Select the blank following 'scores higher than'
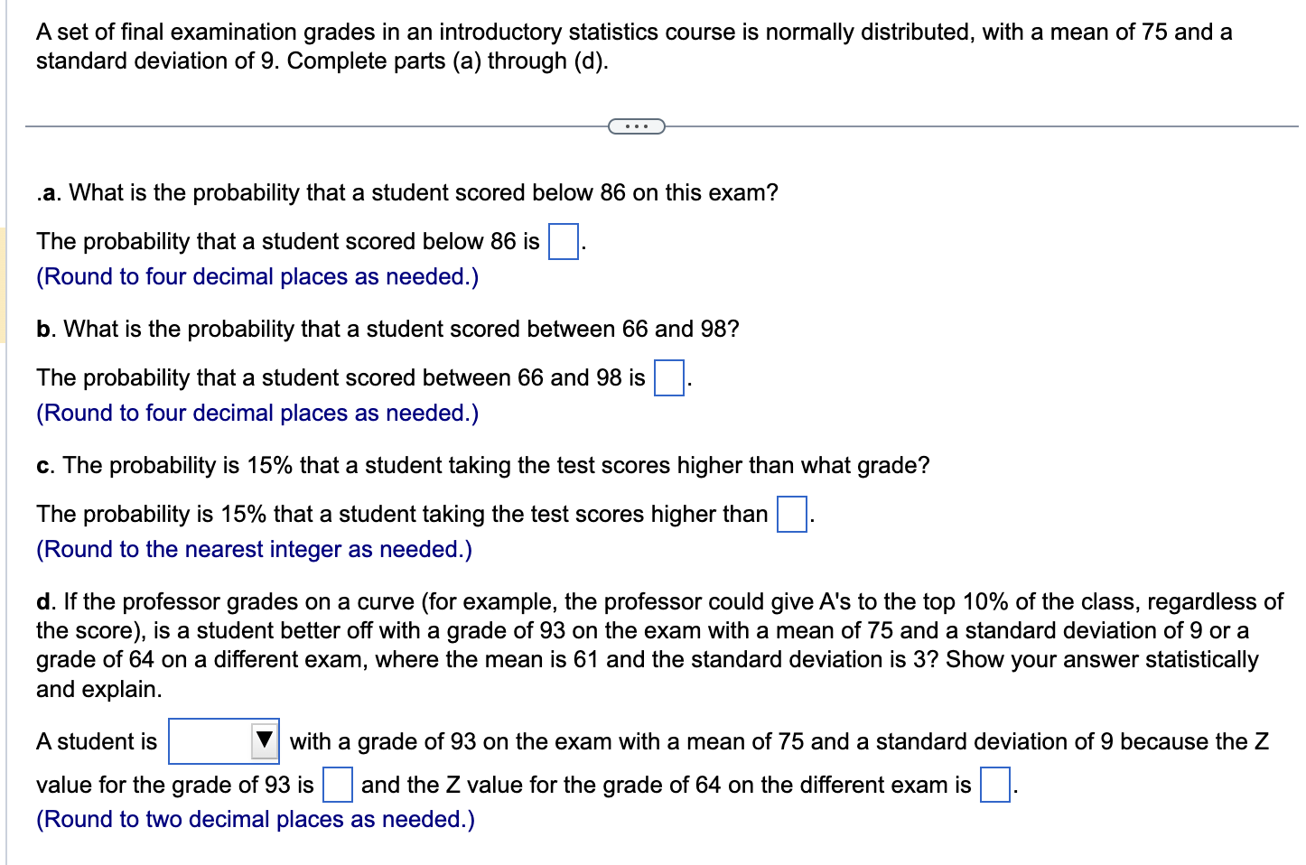The height and width of the screenshot is (865, 1306). tap(790, 513)
